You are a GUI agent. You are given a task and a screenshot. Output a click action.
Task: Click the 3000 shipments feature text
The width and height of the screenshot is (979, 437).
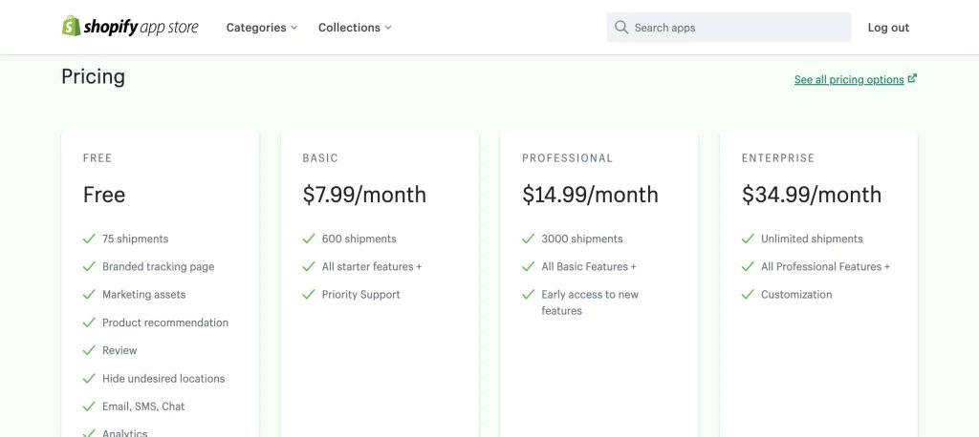(x=582, y=239)
